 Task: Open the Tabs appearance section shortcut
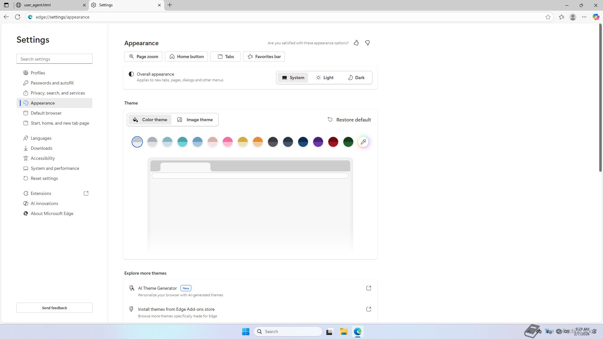point(225,56)
